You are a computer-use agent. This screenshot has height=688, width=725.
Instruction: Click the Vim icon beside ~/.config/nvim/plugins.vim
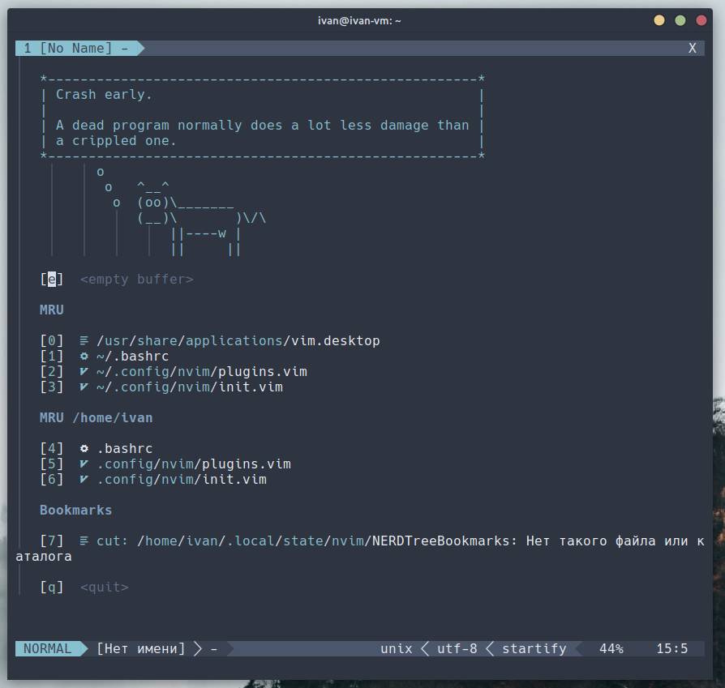[x=84, y=372]
